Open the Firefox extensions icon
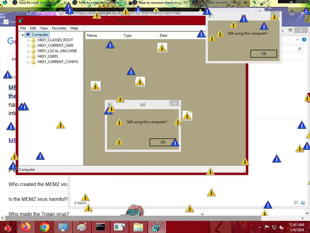 [292, 13]
